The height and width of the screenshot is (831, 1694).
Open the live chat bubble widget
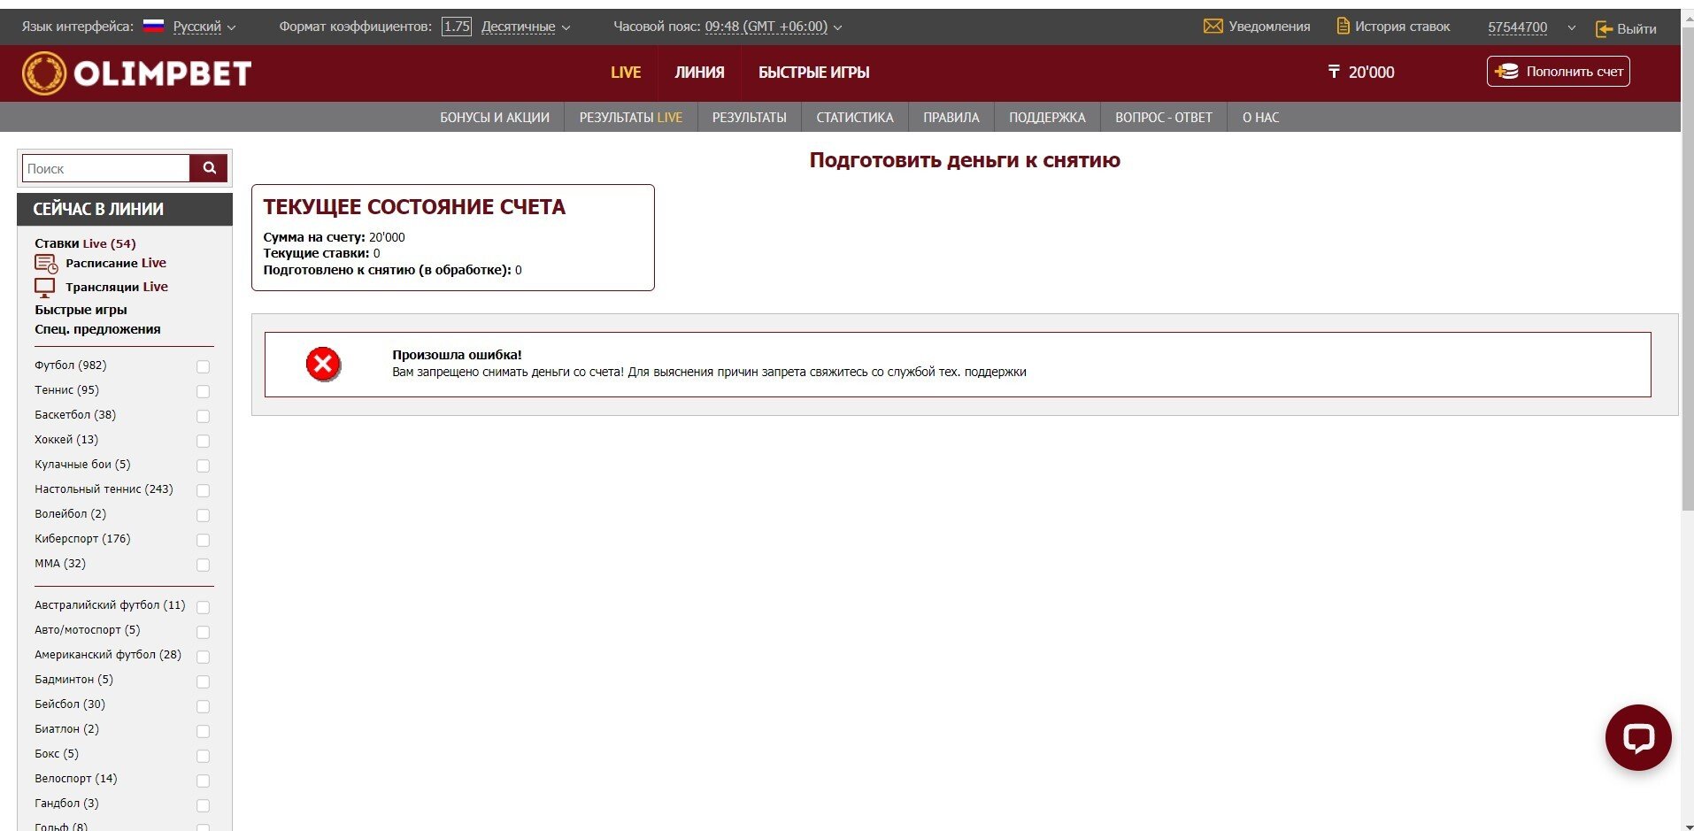[x=1637, y=737]
